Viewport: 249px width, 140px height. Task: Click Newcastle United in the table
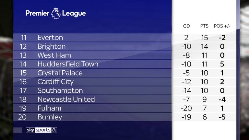[66, 99]
